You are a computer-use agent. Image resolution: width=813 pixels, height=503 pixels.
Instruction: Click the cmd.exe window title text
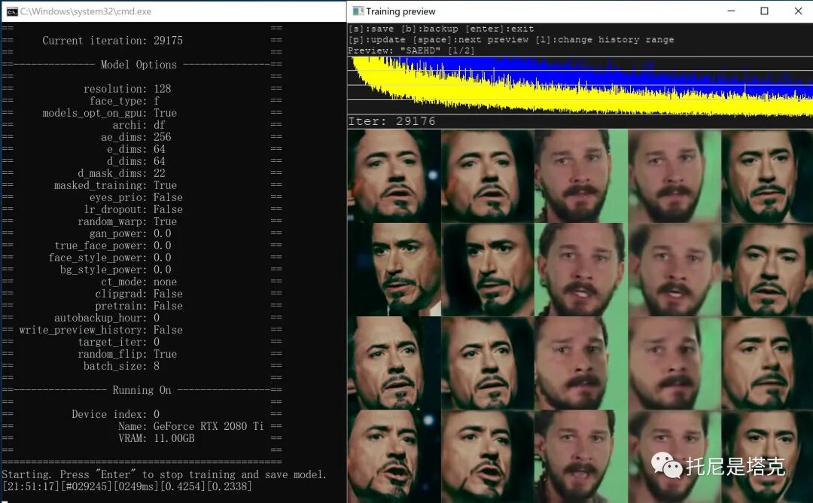click(x=86, y=11)
